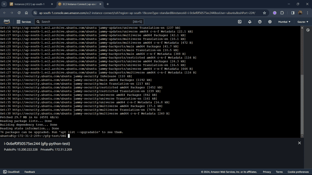Image resolution: width=312 pixels, height=175 pixels.
Task: Toggle the browser side panel
Action: click(293, 13)
